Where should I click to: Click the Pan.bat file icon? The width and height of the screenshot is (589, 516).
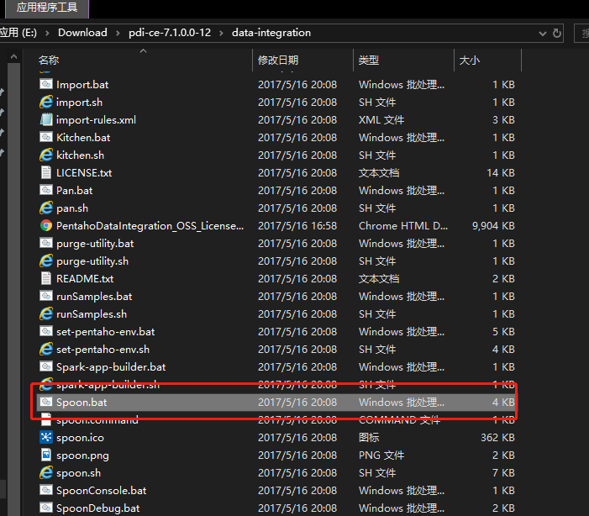click(x=46, y=190)
